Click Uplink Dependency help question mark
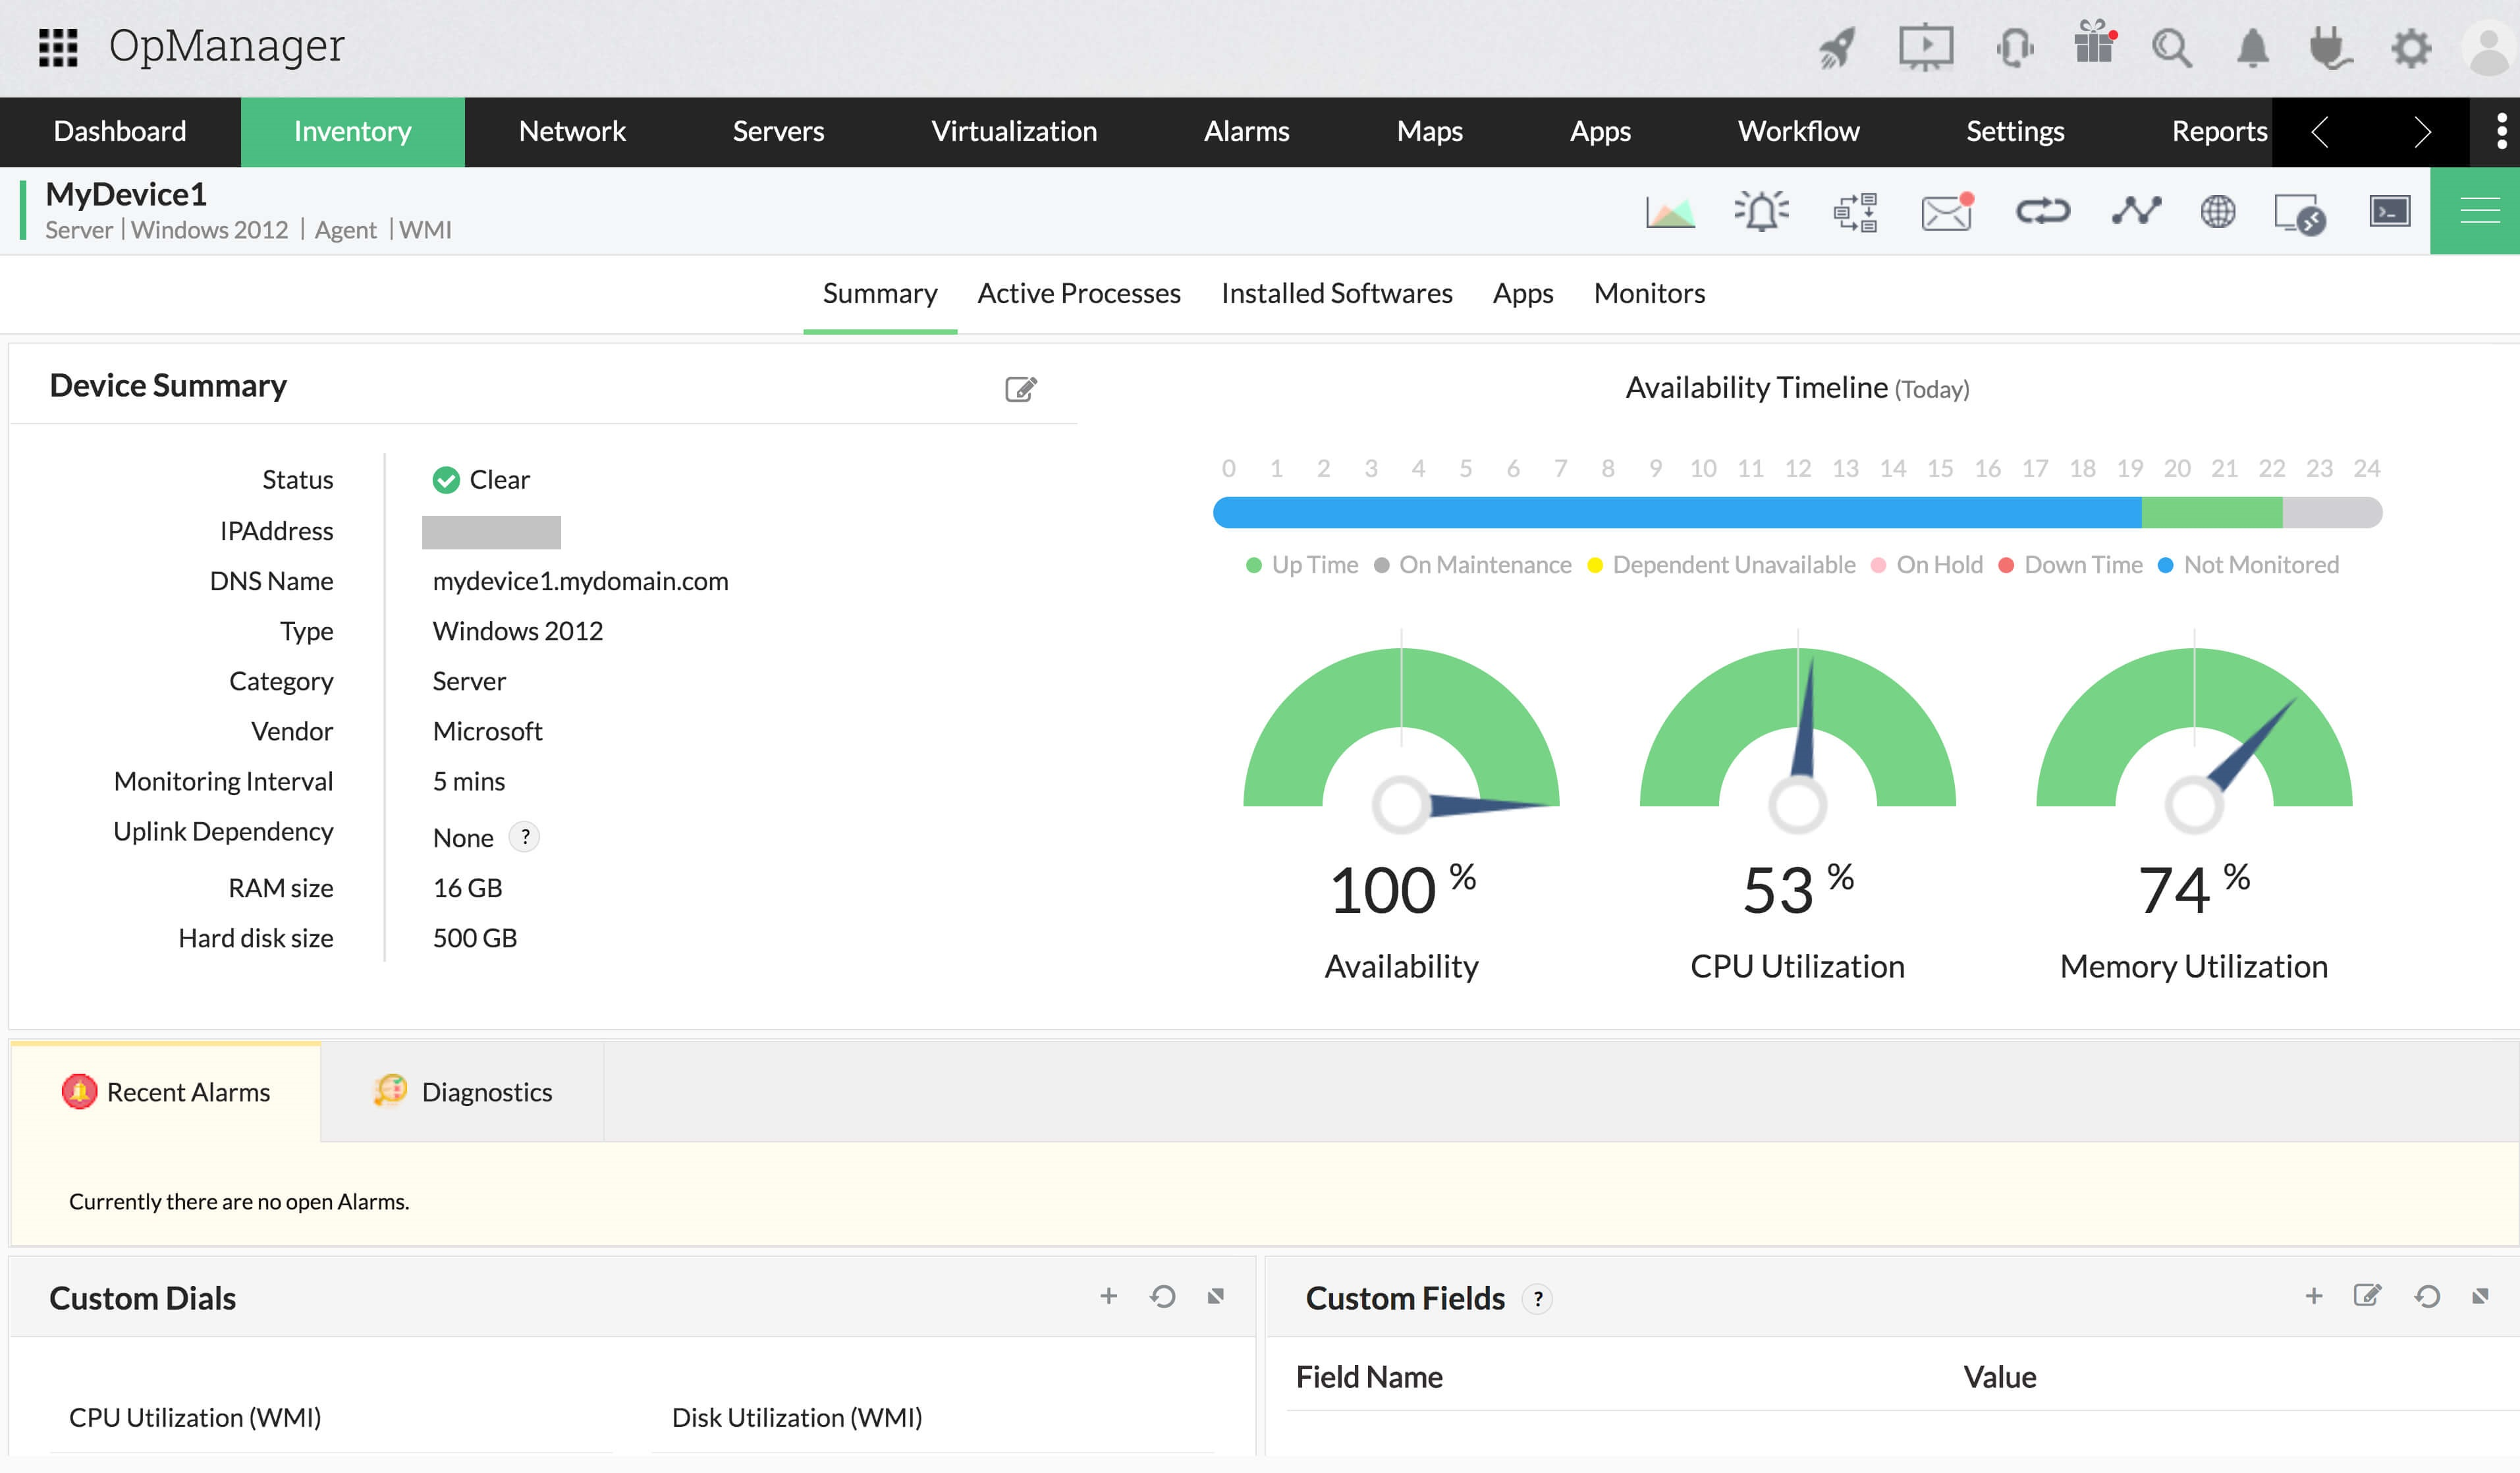The image size is (2520, 1473). 525,836
